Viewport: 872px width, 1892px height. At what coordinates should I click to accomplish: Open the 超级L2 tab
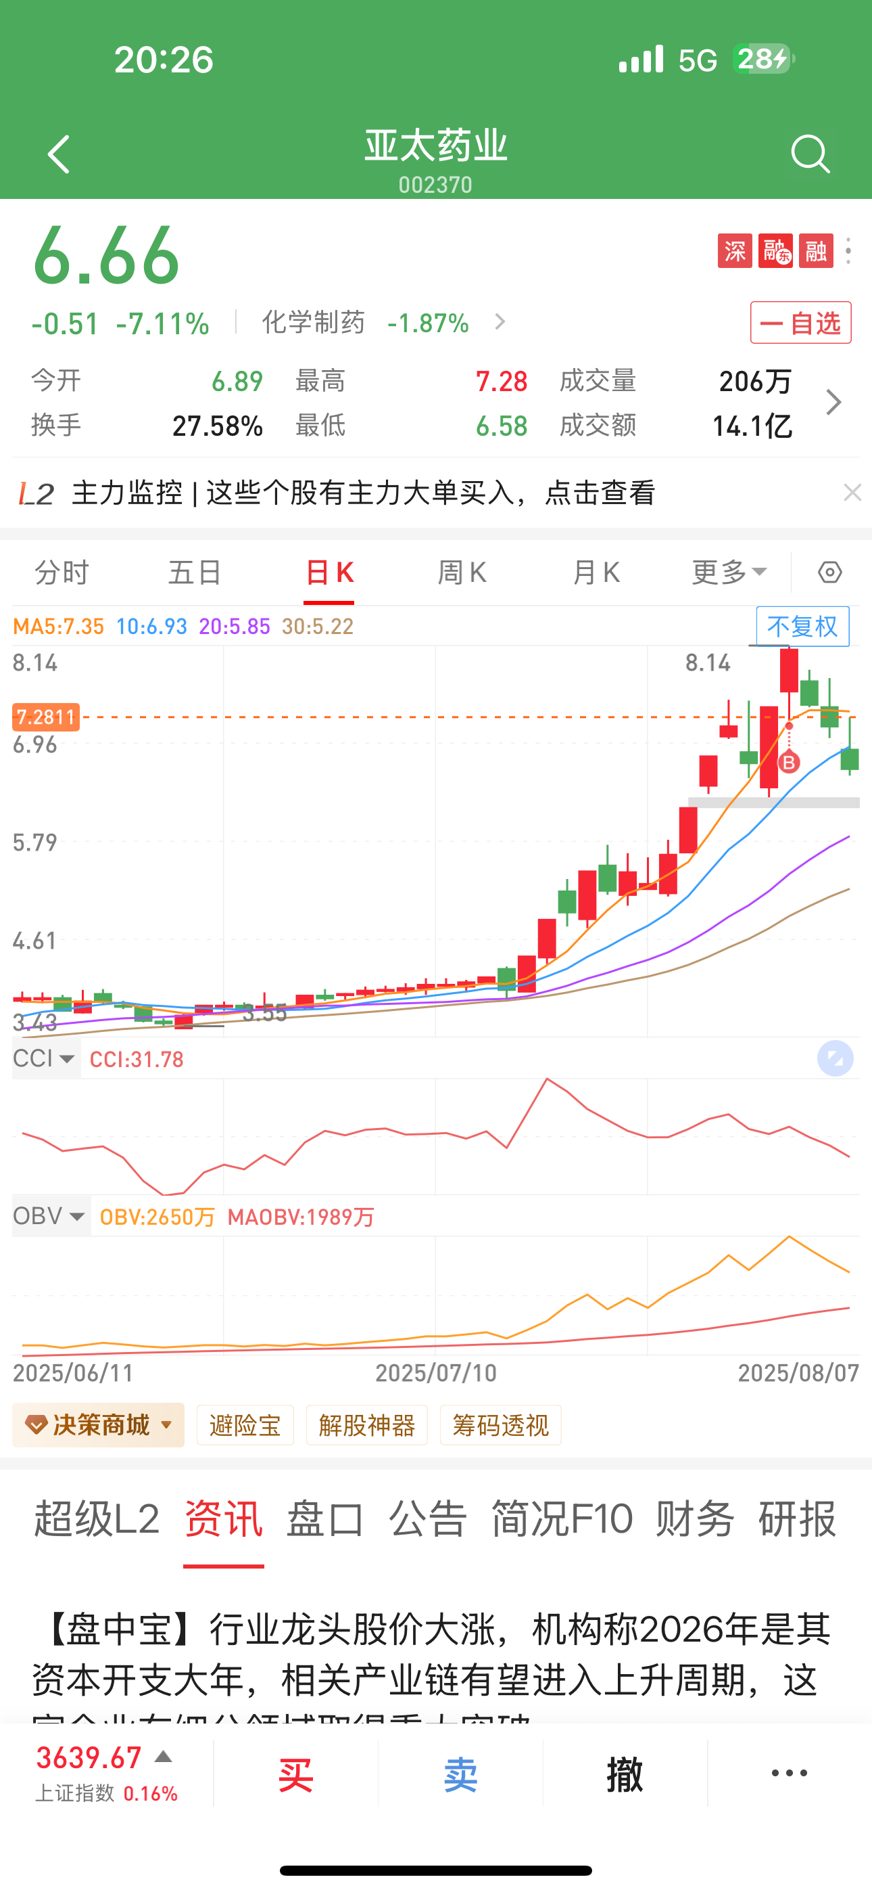pos(96,1519)
